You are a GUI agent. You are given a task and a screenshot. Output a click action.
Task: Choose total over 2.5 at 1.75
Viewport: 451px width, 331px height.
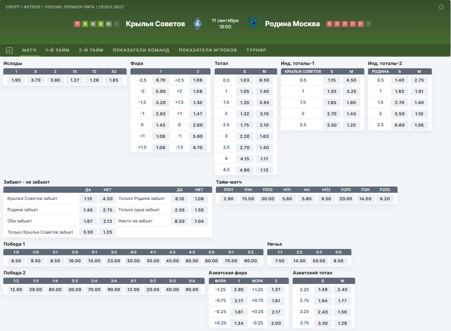click(x=245, y=125)
